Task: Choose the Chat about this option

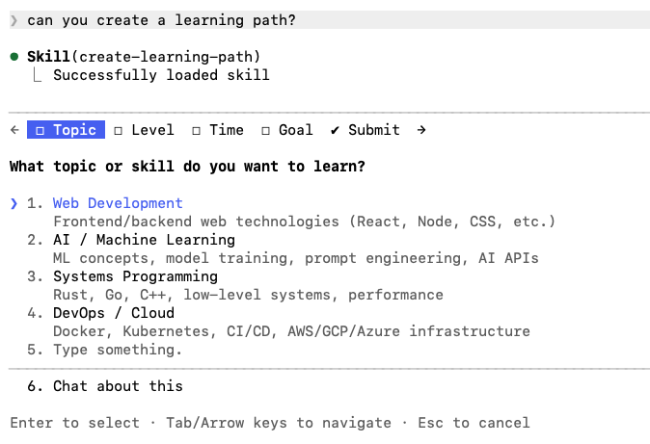Action: click(118, 386)
